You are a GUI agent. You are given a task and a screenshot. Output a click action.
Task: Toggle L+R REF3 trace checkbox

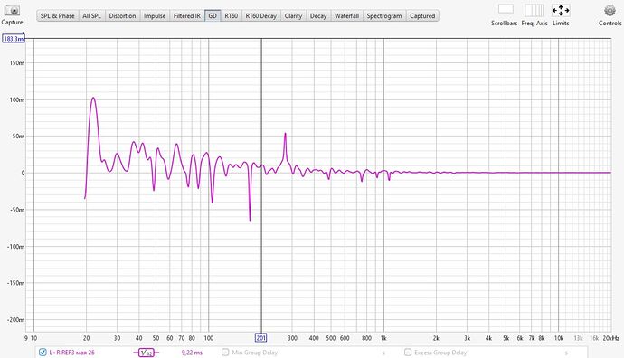(43, 353)
